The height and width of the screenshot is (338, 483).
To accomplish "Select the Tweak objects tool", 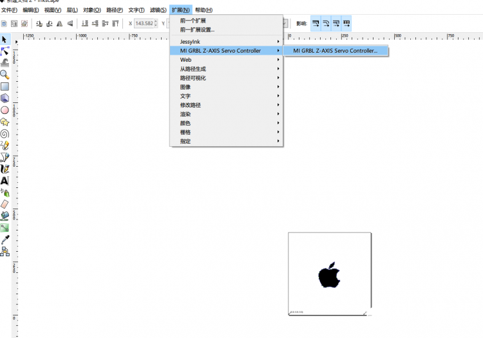I will [x=5, y=63].
